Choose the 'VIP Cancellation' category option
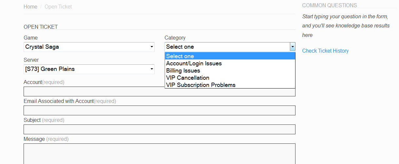 (188, 78)
